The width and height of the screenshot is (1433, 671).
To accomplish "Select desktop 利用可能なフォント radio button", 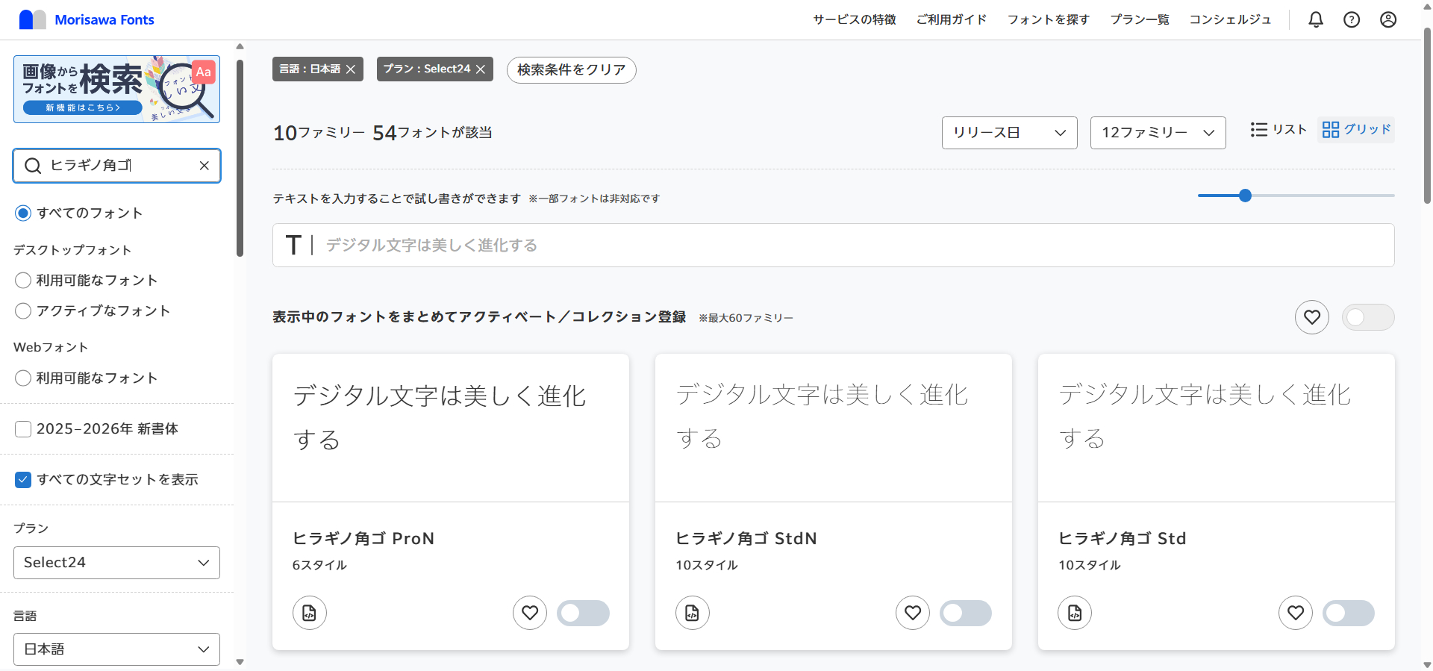I will (23, 281).
